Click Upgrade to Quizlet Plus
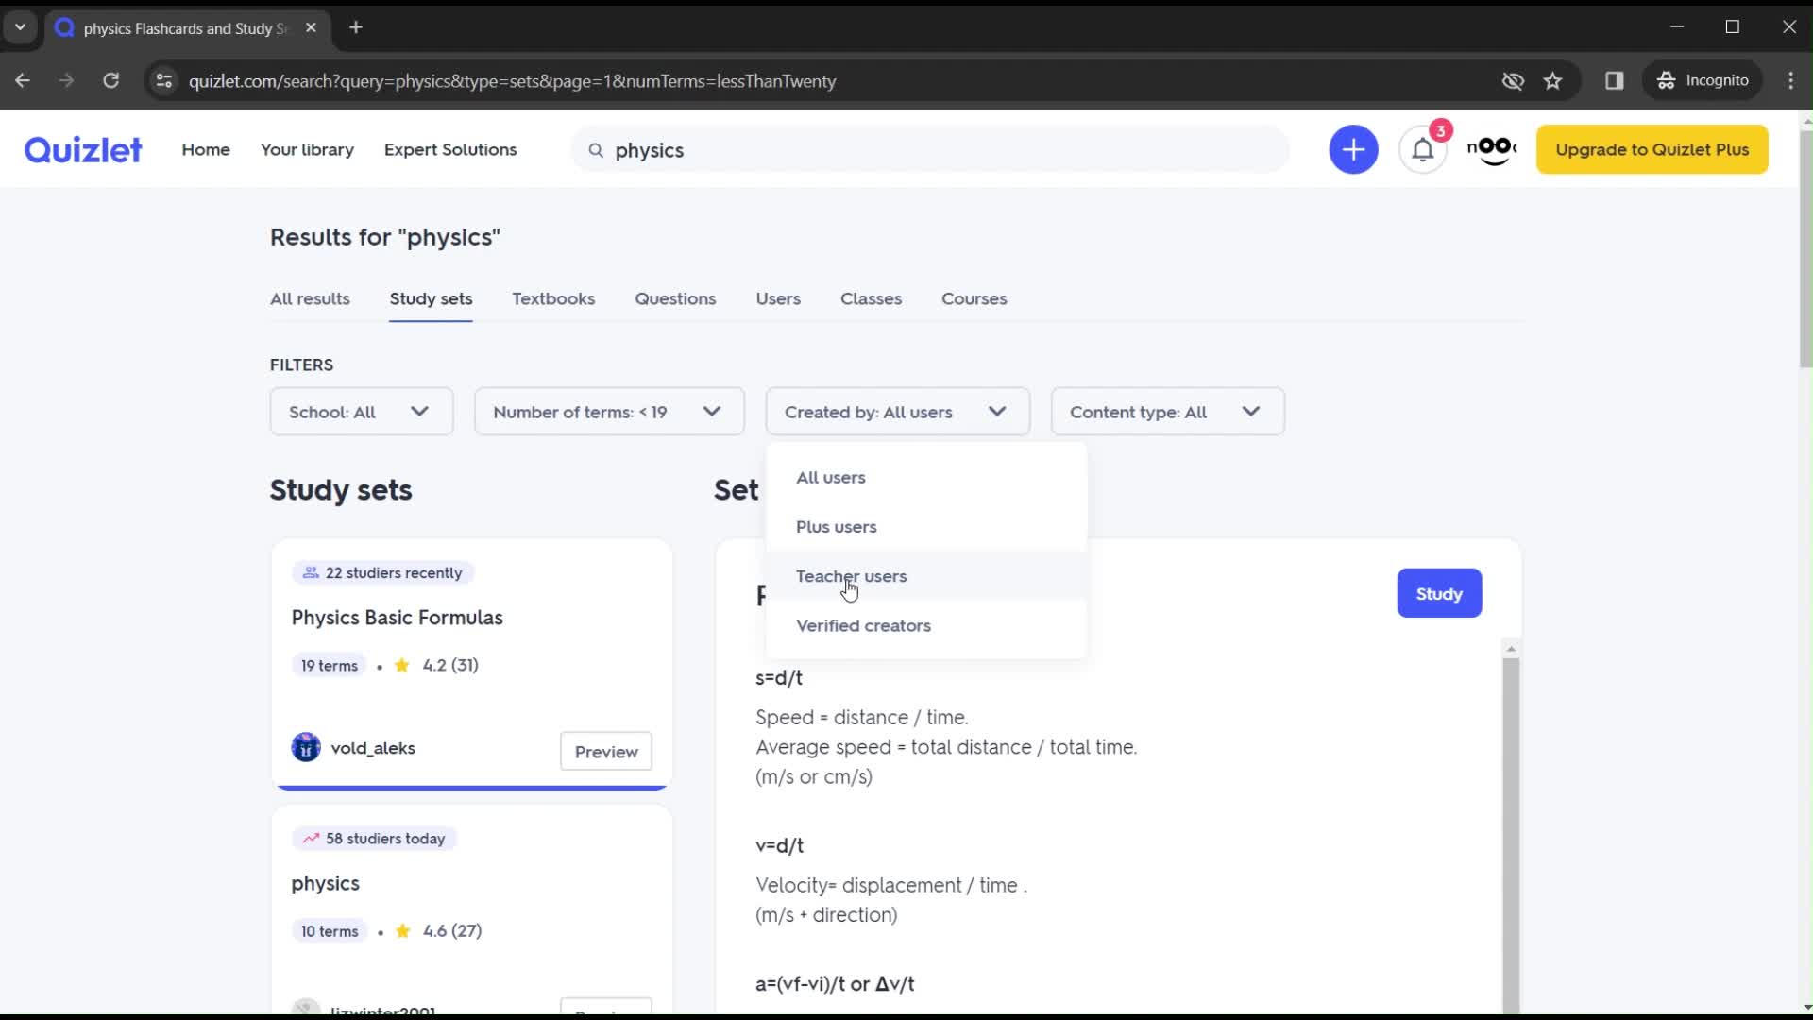Image resolution: width=1813 pixels, height=1020 pixels. (1652, 149)
